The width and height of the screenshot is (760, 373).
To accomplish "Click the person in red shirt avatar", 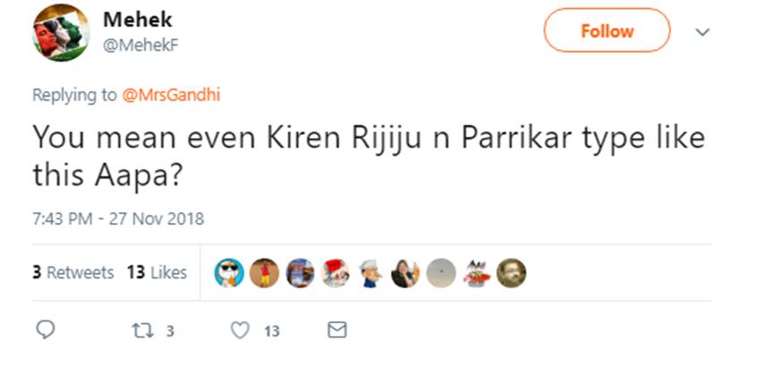I will coord(265,273).
